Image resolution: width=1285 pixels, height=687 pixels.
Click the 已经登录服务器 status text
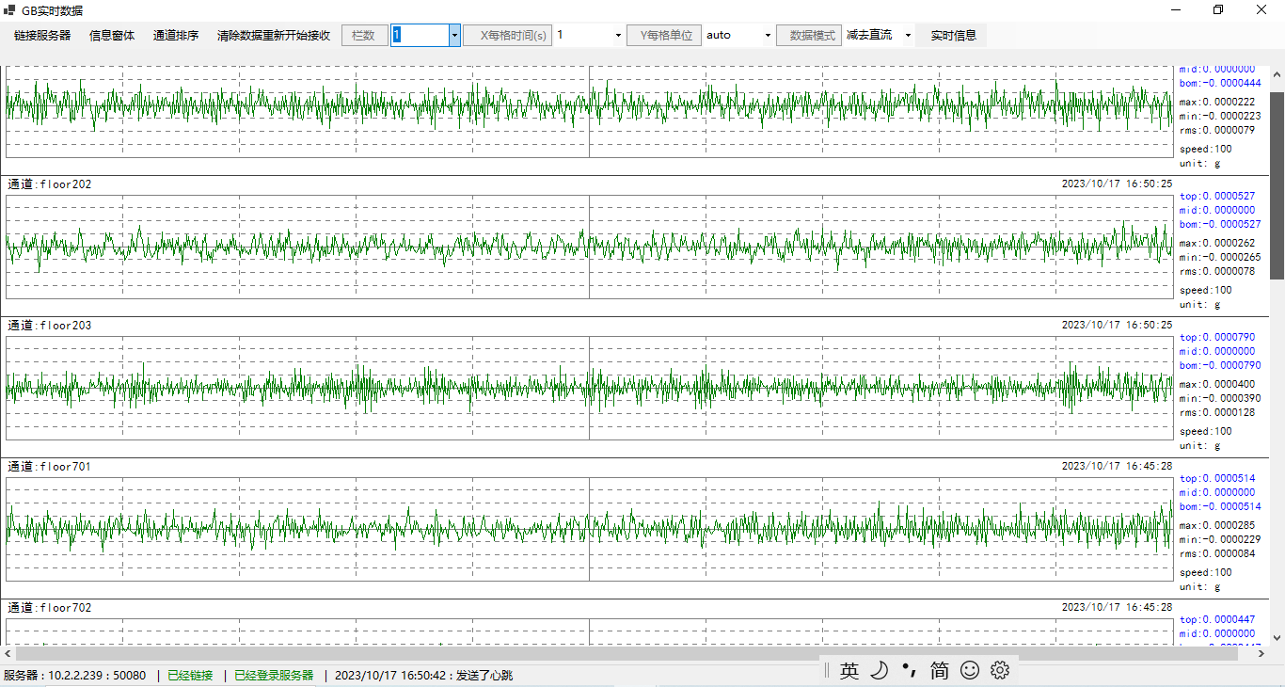tap(274, 675)
